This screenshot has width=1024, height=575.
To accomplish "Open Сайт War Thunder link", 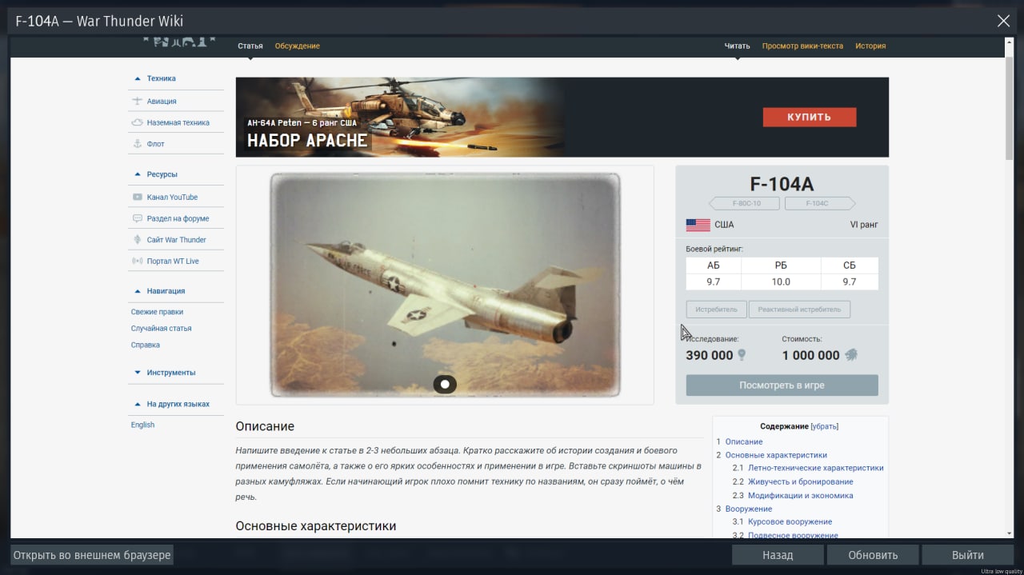I will point(176,240).
